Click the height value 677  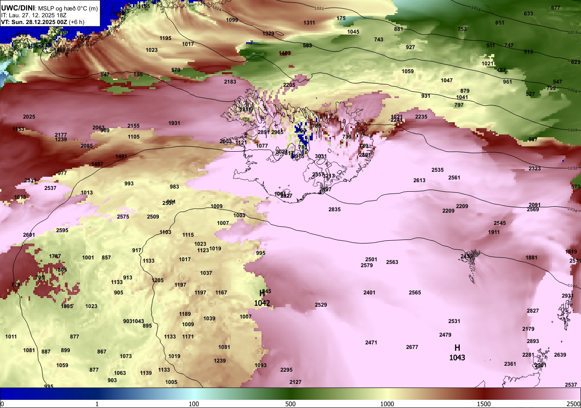(x=556, y=8)
